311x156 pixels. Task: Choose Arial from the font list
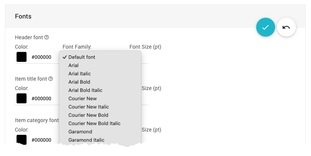[74, 66]
